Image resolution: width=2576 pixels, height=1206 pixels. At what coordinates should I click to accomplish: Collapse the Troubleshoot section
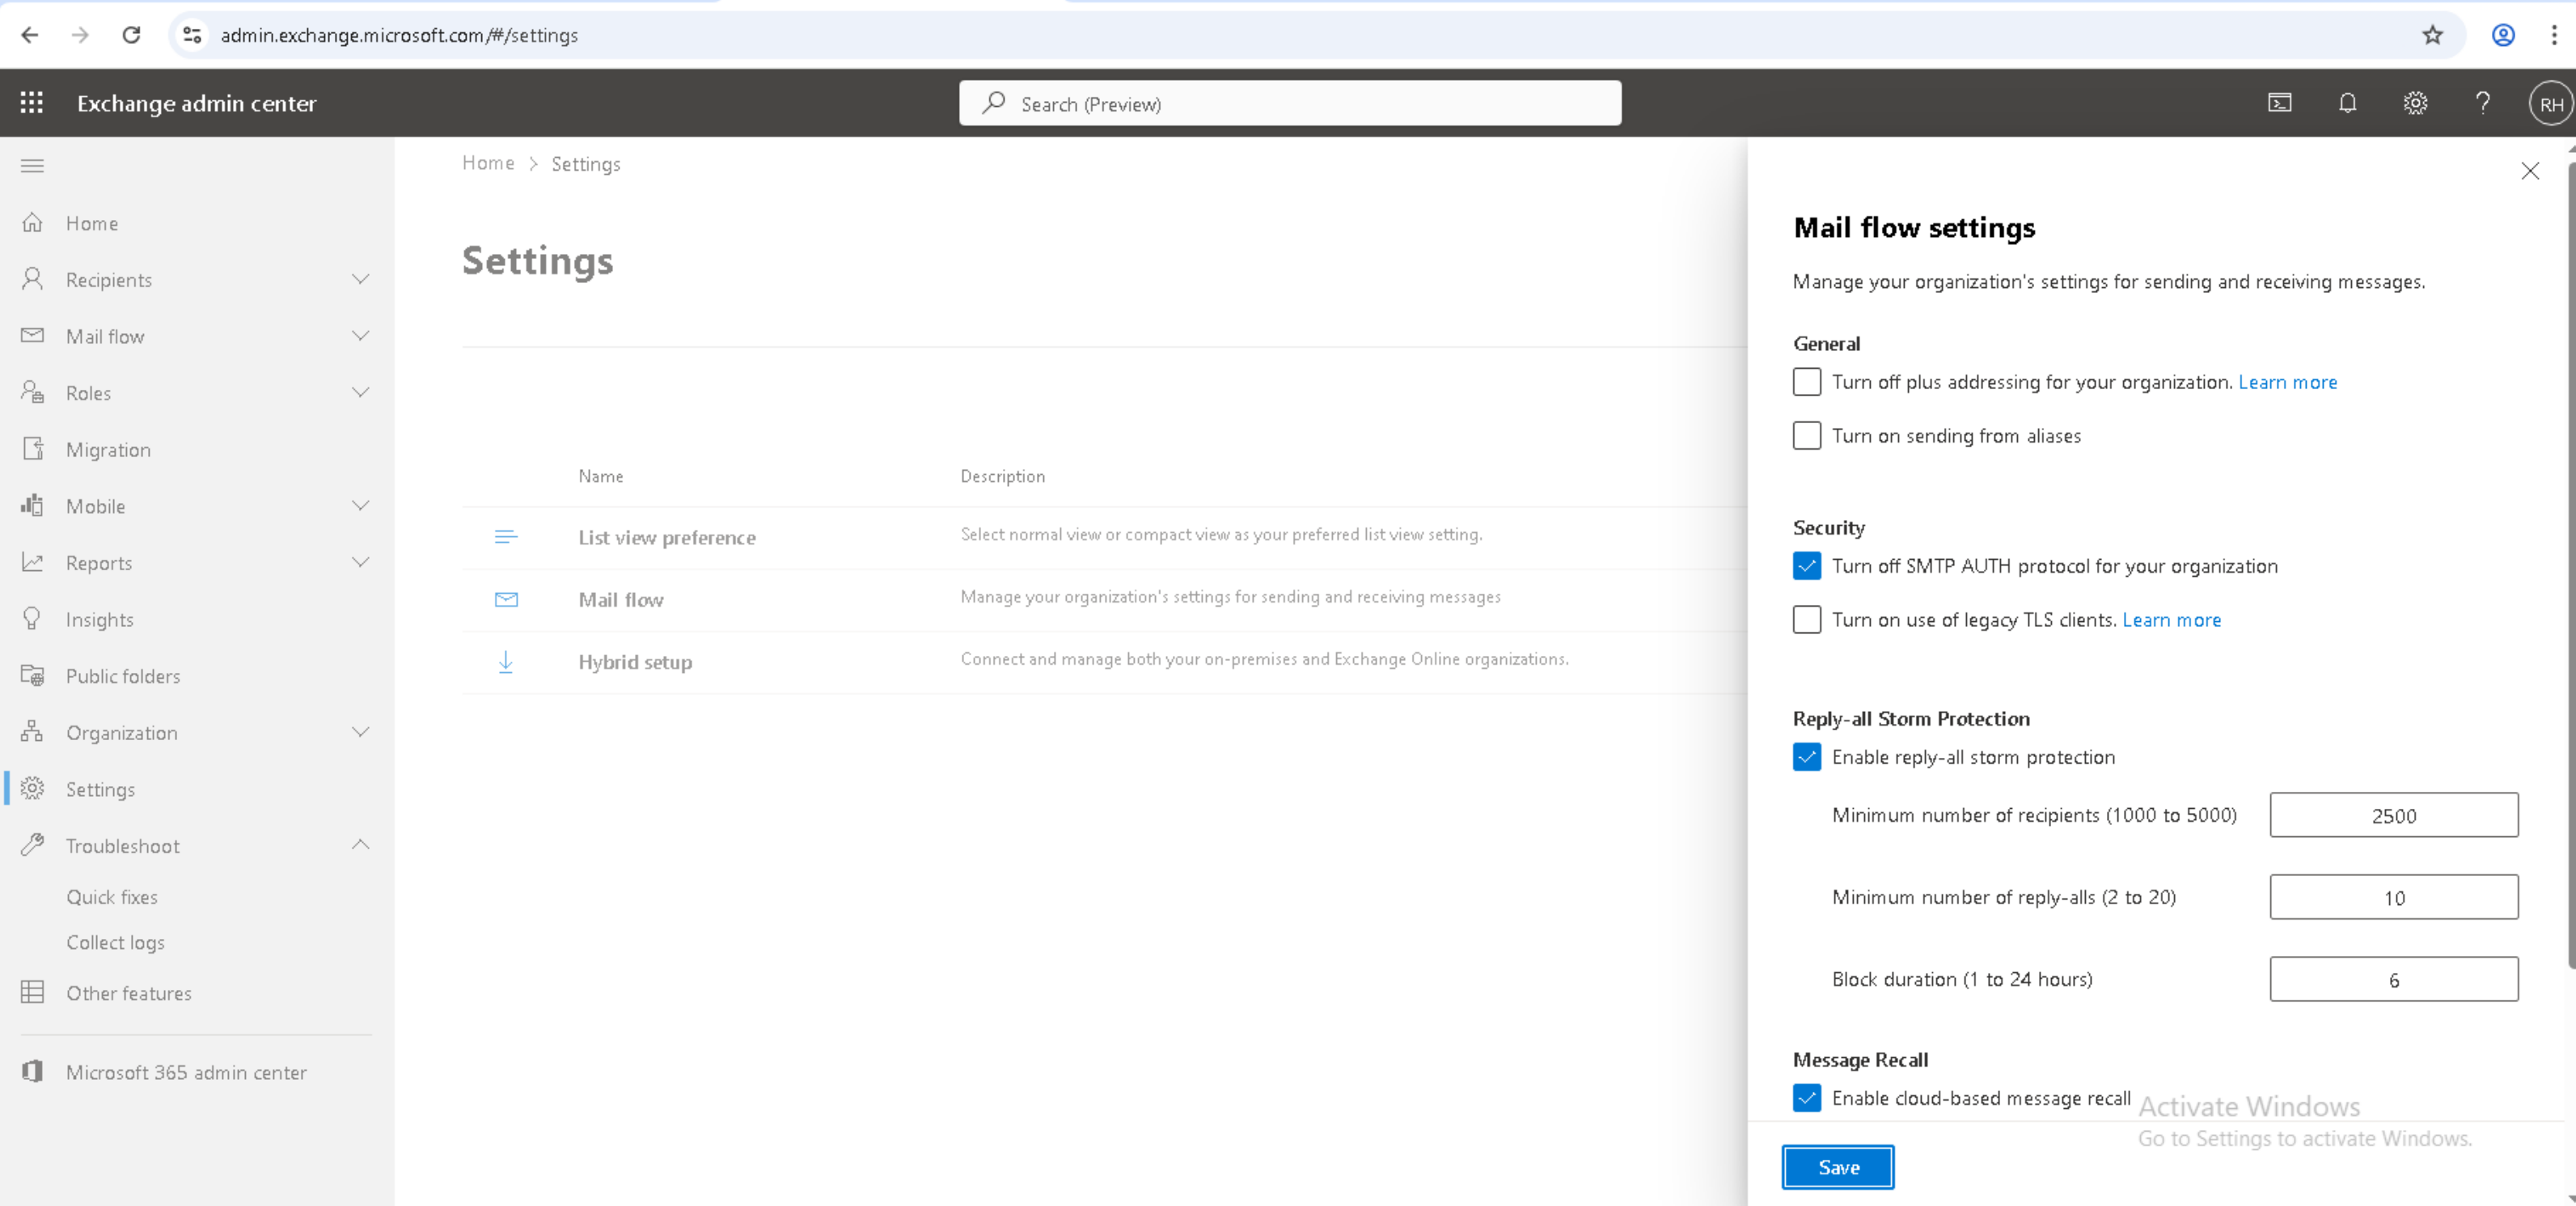point(360,846)
